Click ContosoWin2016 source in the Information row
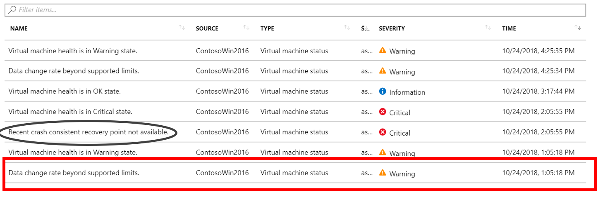This screenshot has height=197, width=598. pyautogui.click(x=222, y=91)
